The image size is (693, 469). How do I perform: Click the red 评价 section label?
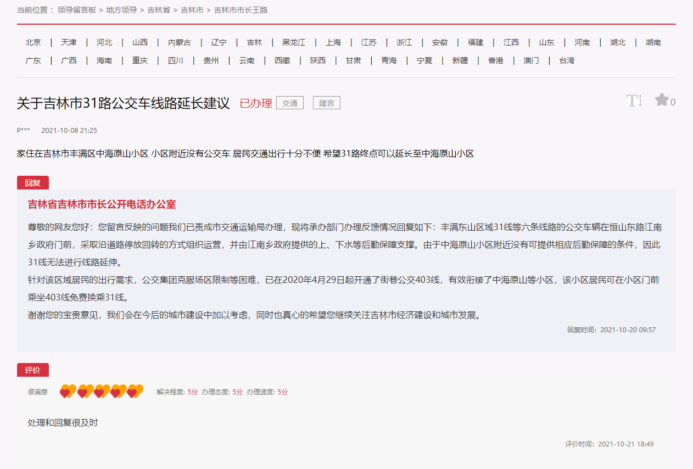(x=33, y=370)
